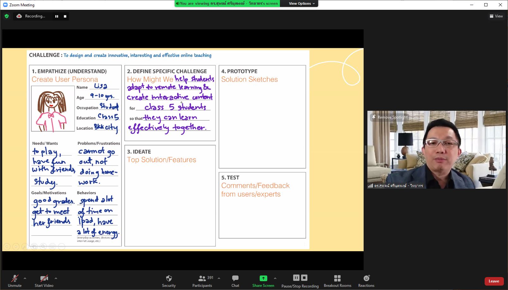
Task: Start the video camera
Action: [x=44, y=281]
